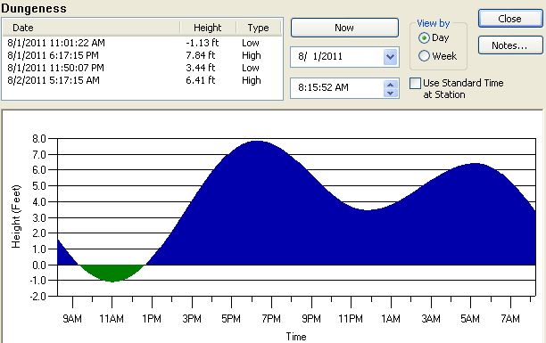
Task: Close the tide dialog with Close button
Action: [x=509, y=19]
